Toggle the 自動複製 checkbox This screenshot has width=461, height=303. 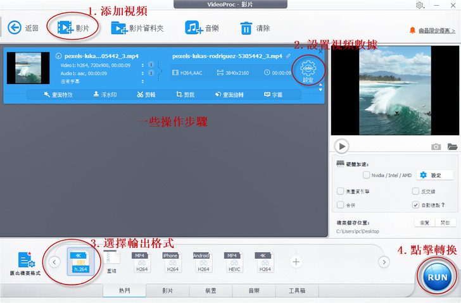pyautogui.click(x=415, y=205)
